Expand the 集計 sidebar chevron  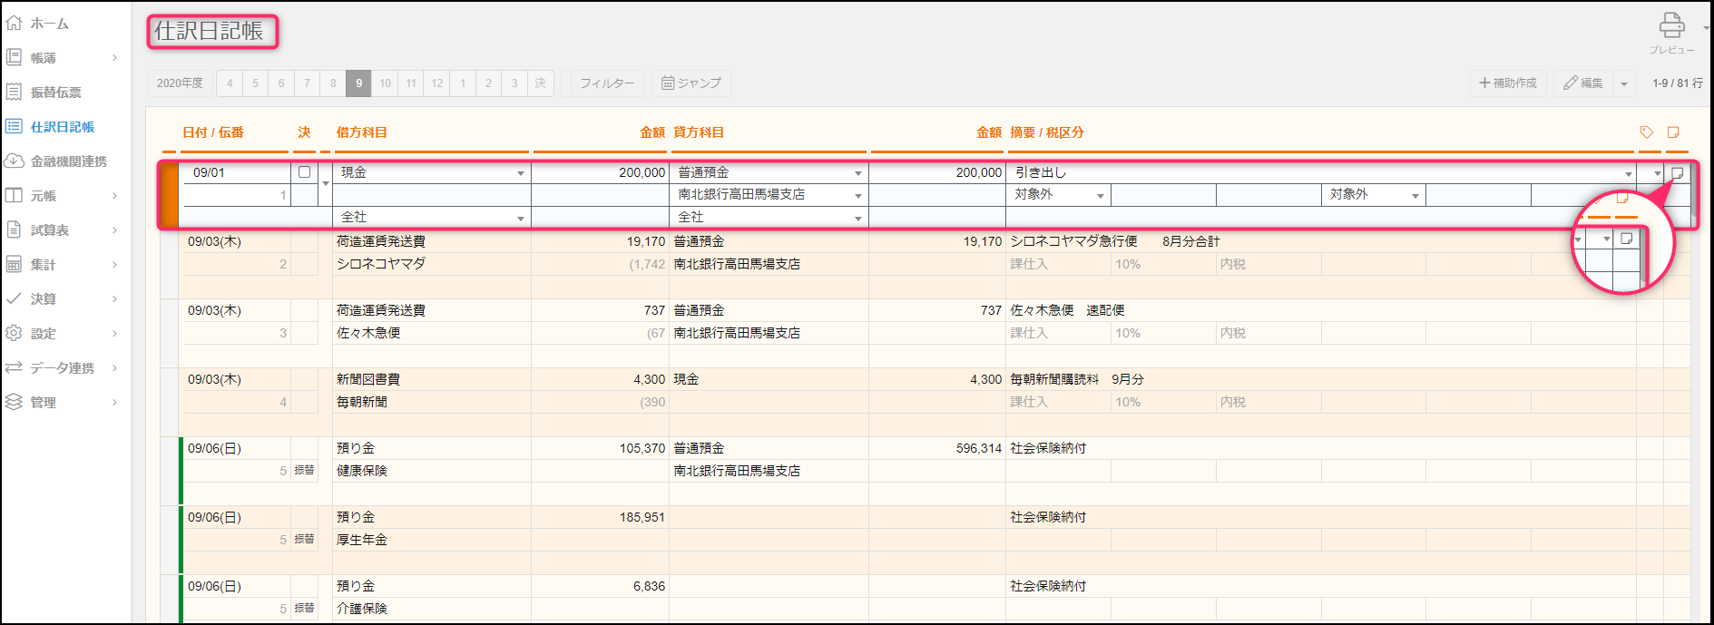click(x=114, y=264)
